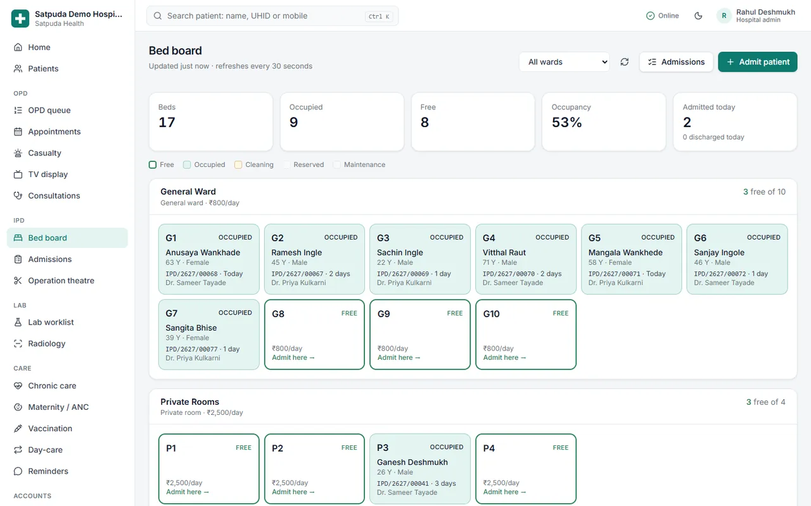The height and width of the screenshot is (506, 811).
Task: Open bed P3 Ganesh Deshmukh card
Action: coord(420,469)
